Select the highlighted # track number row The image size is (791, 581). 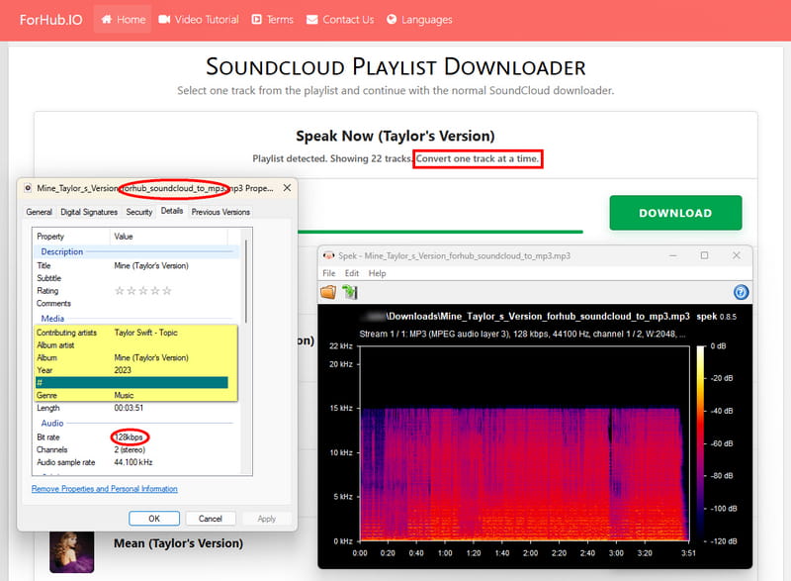coord(132,383)
